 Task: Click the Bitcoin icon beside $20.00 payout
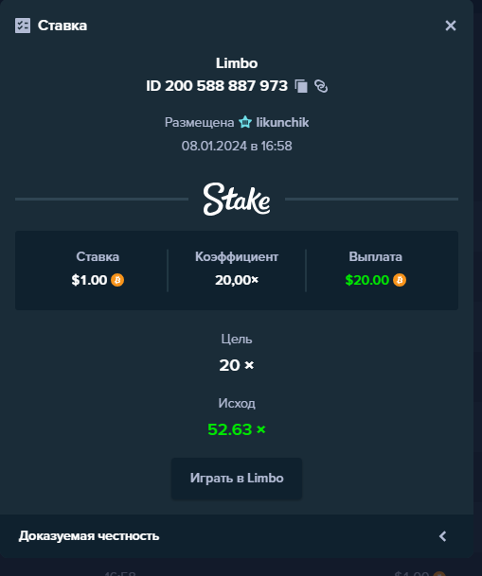point(400,280)
